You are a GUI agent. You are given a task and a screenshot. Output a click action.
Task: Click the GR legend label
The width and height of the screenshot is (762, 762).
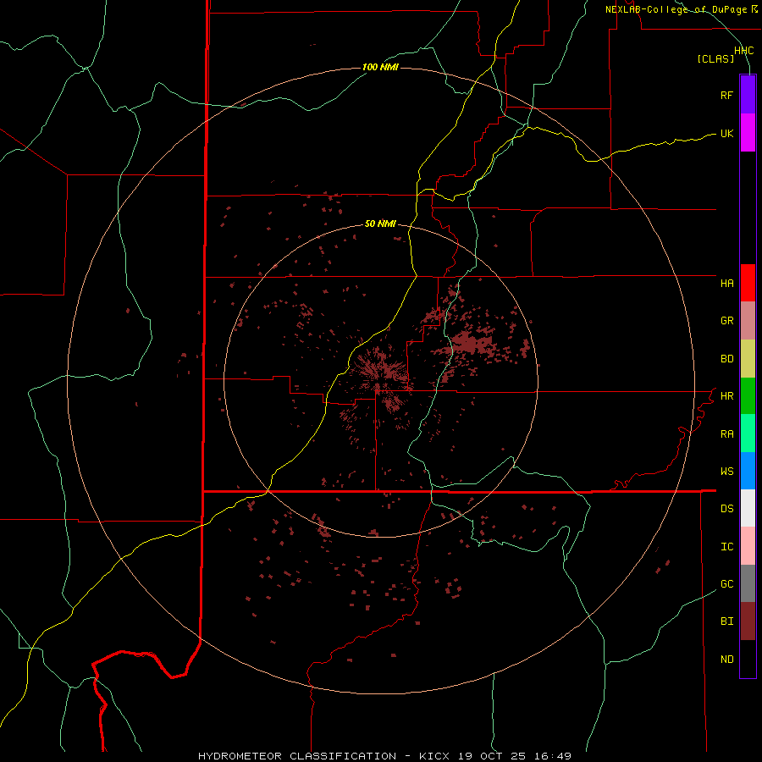point(726,321)
